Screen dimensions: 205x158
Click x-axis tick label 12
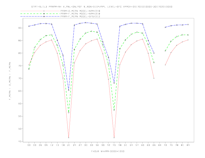click(52, 145)
